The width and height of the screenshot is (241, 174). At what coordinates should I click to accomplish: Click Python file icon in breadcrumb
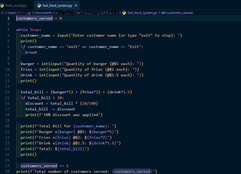[124, 13]
